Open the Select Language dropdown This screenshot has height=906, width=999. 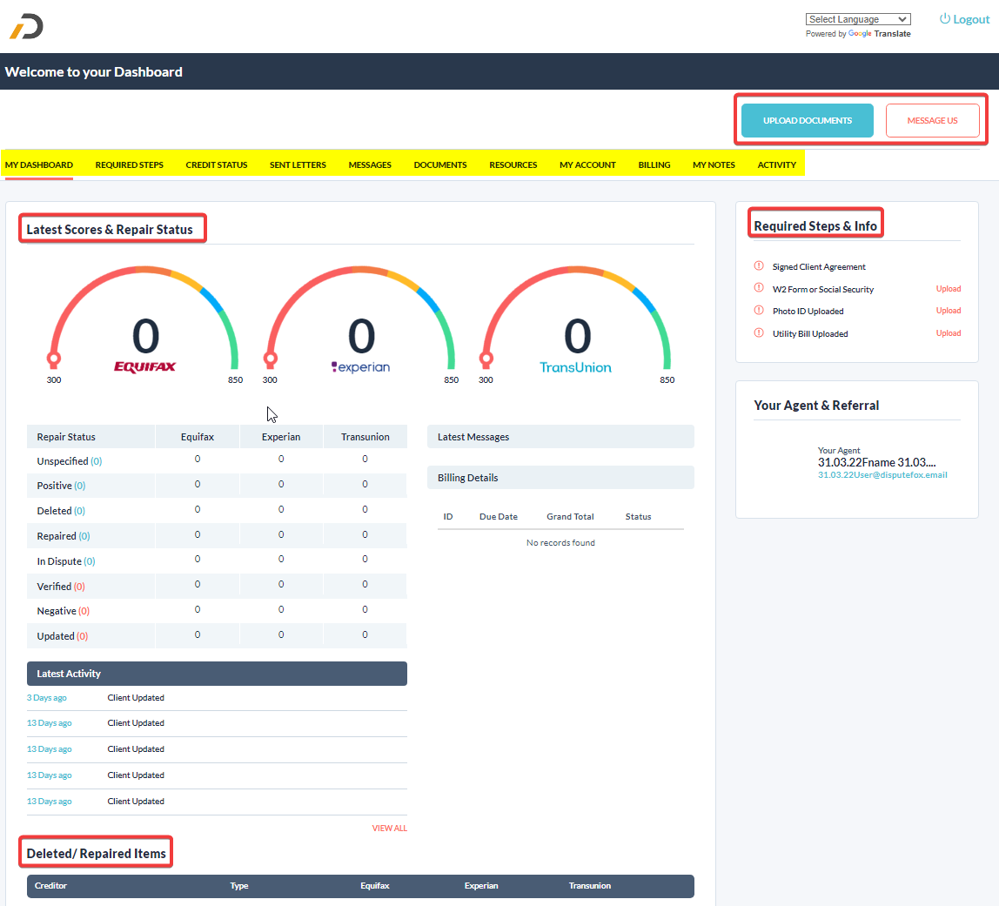tap(858, 18)
